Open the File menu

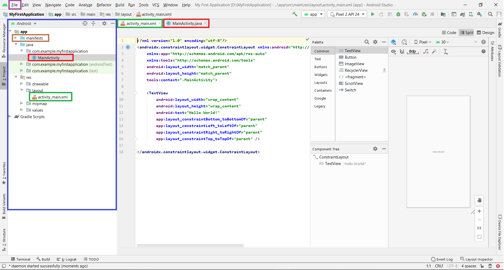tap(14, 5)
